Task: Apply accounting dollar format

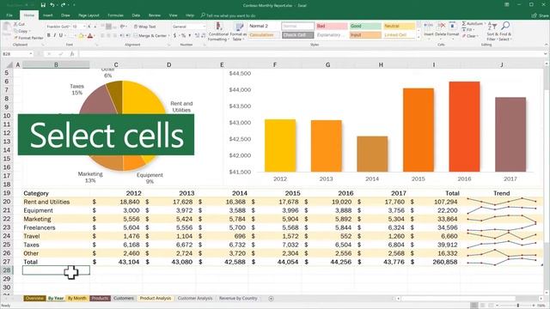Action: coord(174,35)
